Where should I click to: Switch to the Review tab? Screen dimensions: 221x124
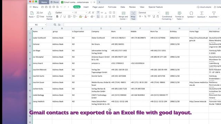(x=132, y=7)
